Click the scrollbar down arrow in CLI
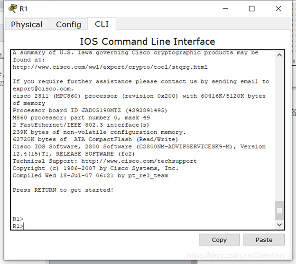The width and height of the screenshot is (296, 264). 279,225
